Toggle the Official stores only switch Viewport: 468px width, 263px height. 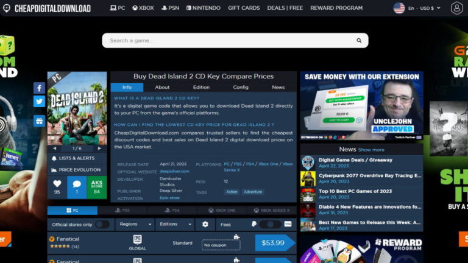point(102,224)
